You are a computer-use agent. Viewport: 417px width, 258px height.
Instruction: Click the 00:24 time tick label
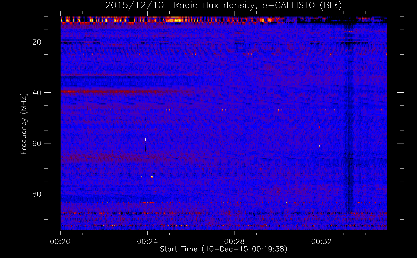click(147, 242)
